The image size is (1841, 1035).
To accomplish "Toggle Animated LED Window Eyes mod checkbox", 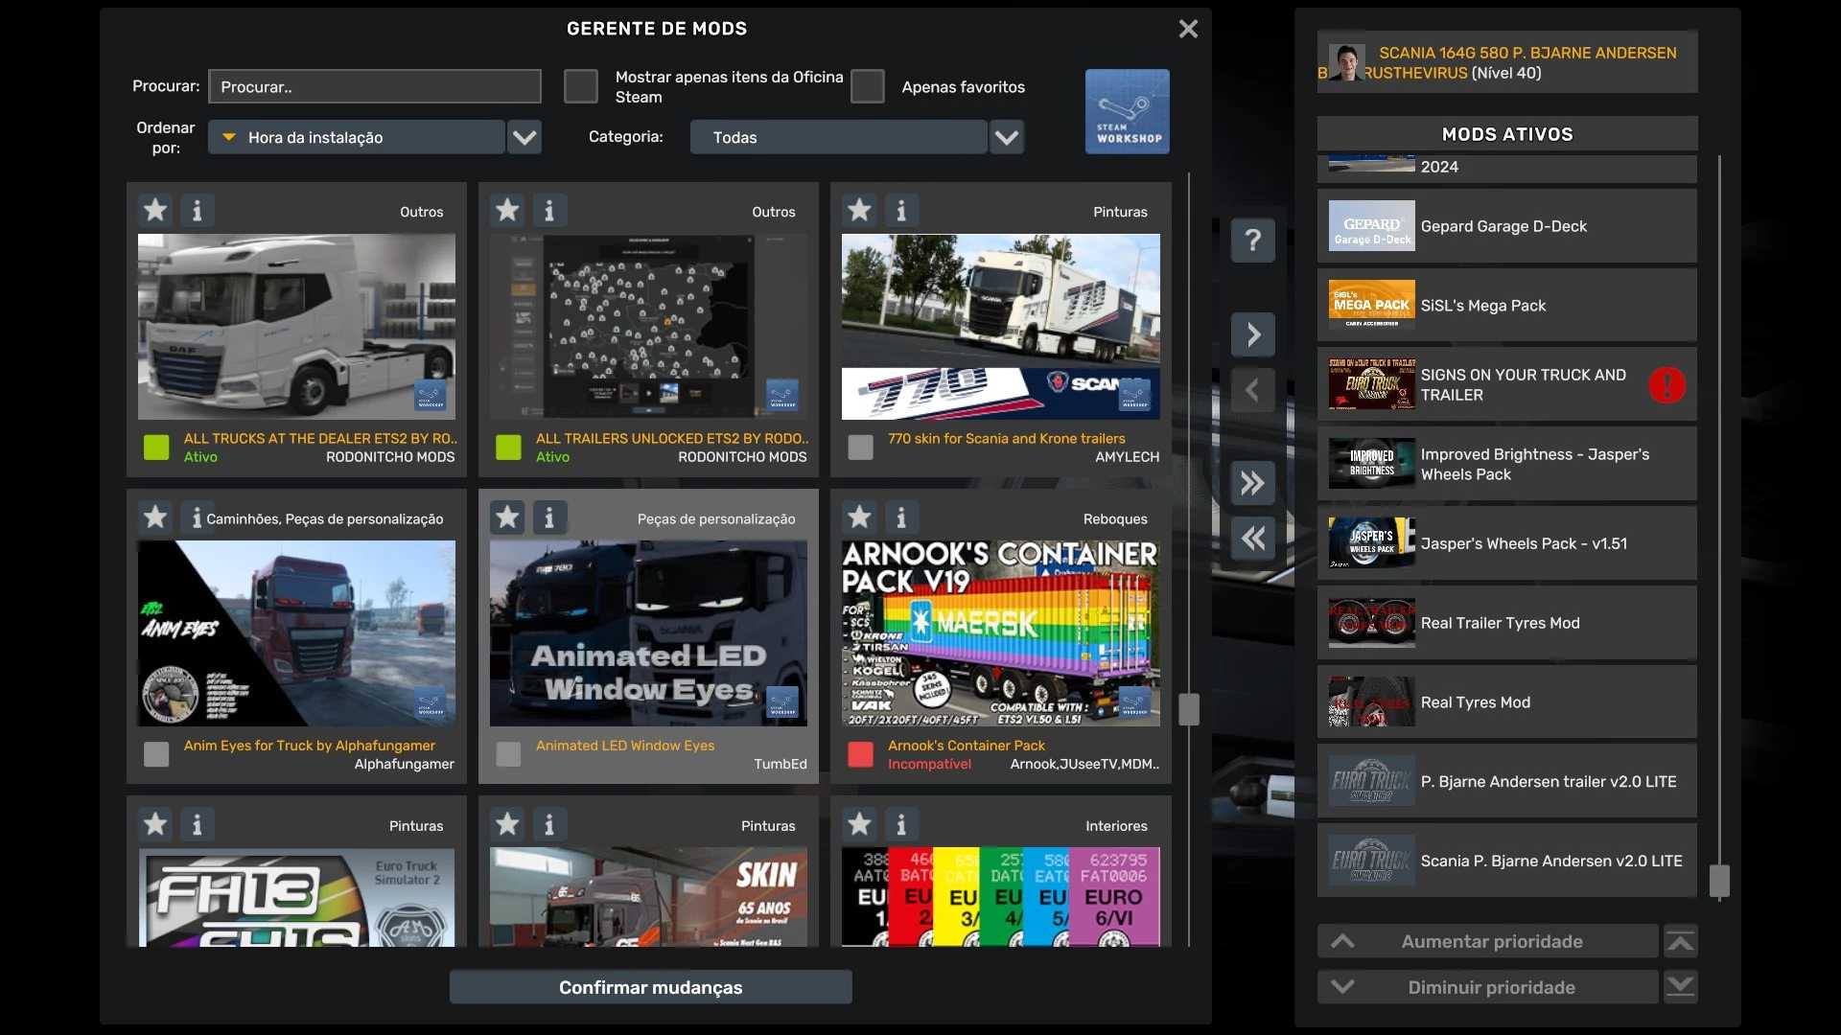I will click(x=508, y=754).
